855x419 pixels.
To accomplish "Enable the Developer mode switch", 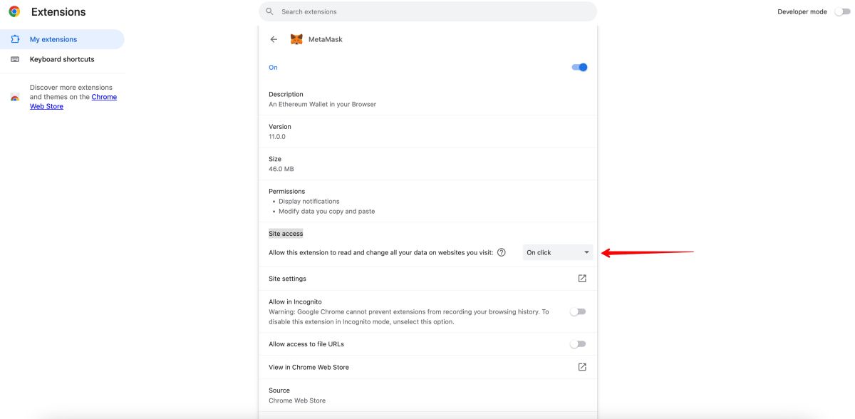I will [x=841, y=11].
